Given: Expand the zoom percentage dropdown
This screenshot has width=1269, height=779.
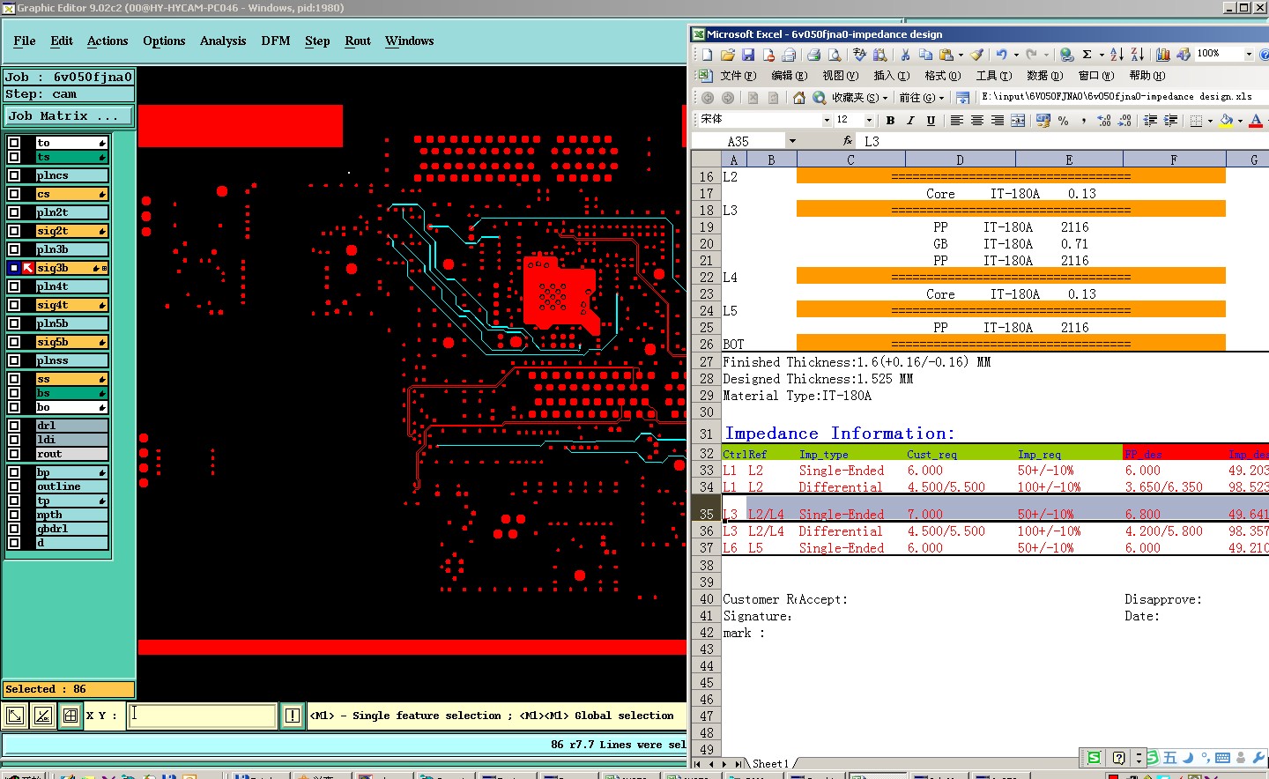Looking at the screenshot, I should point(1248,55).
